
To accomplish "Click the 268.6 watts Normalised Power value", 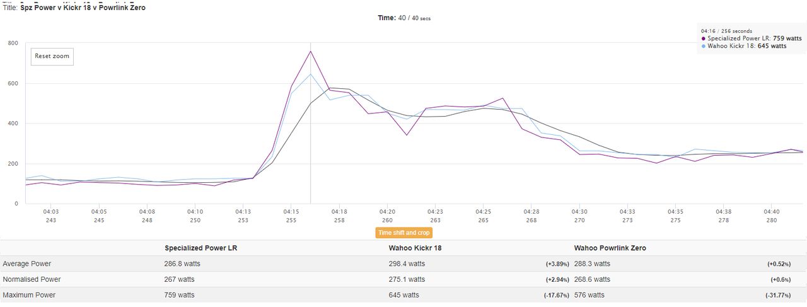I will [x=592, y=279].
